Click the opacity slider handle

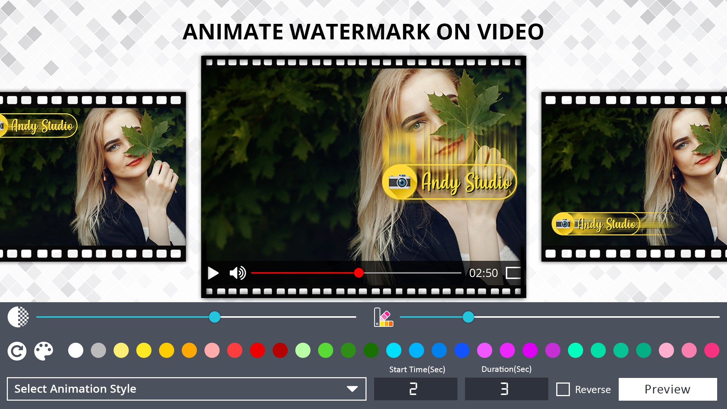tap(215, 317)
